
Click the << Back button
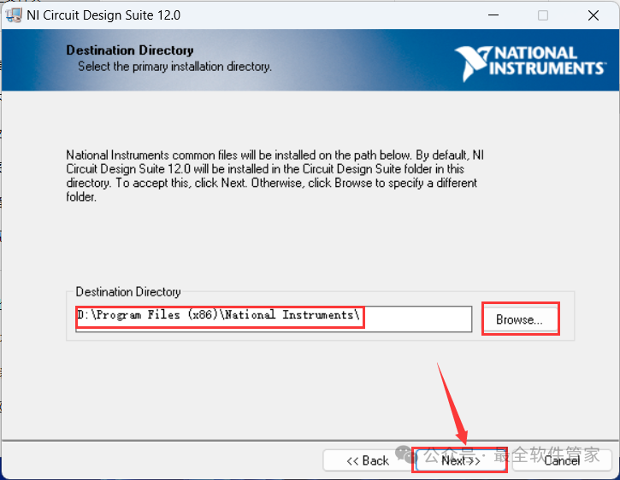[367, 460]
